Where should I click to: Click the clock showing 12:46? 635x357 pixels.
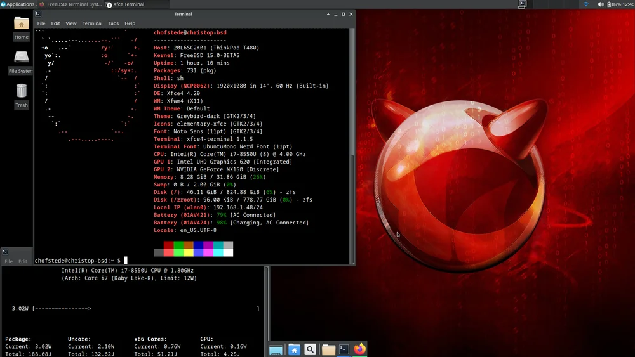click(x=628, y=4)
